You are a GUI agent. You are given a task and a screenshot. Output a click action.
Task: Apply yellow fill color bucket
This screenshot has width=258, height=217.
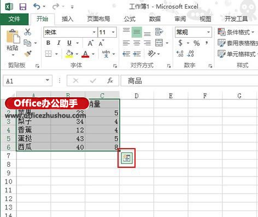click(x=69, y=54)
